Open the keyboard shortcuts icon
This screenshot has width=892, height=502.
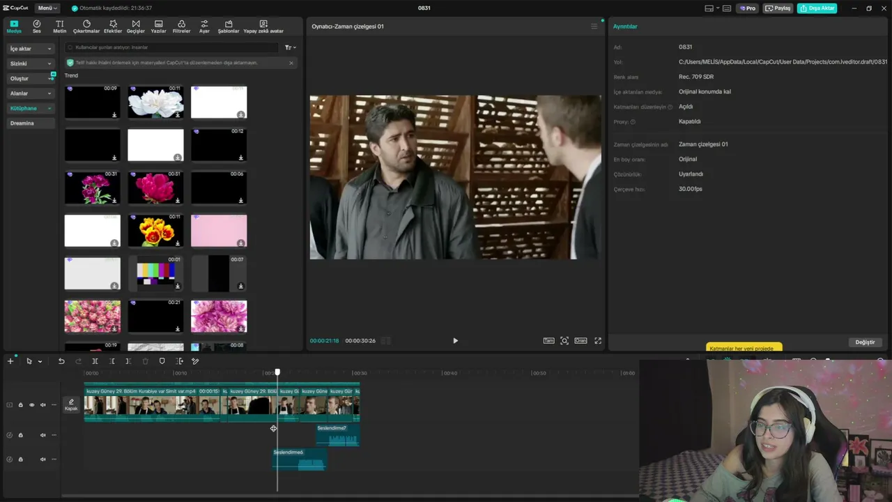click(x=727, y=8)
